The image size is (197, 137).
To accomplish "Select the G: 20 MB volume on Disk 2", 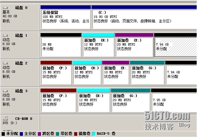I will (x=147, y=73).
